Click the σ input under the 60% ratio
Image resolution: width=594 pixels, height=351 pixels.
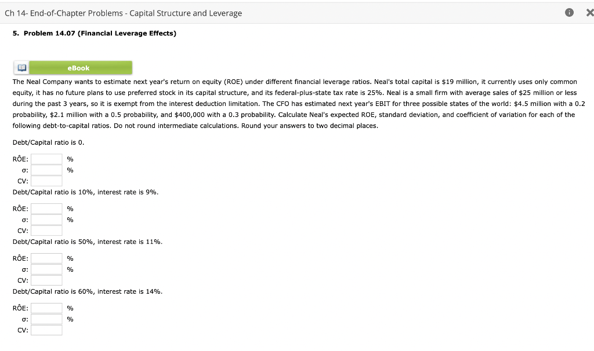(x=46, y=319)
